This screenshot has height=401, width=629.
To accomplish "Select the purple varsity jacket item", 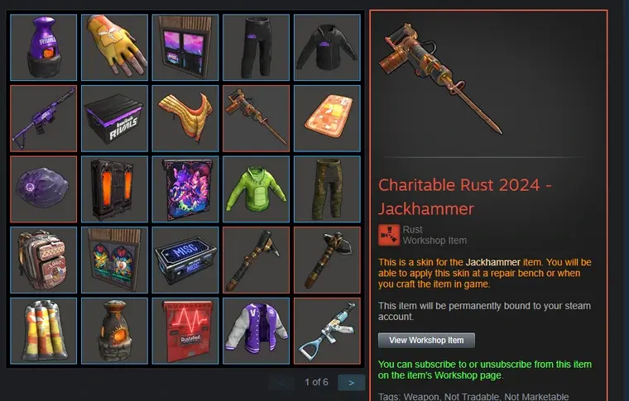I will [256, 331].
